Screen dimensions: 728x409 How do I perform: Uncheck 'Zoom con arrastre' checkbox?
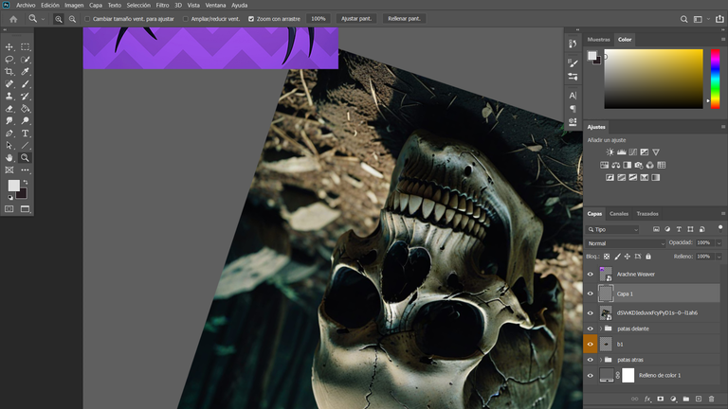tap(251, 19)
